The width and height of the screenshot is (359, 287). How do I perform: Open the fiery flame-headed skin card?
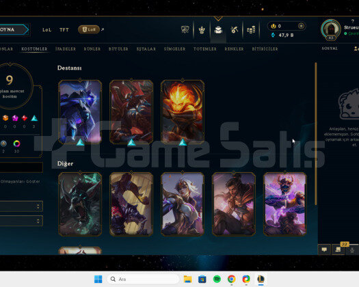[x=183, y=111]
